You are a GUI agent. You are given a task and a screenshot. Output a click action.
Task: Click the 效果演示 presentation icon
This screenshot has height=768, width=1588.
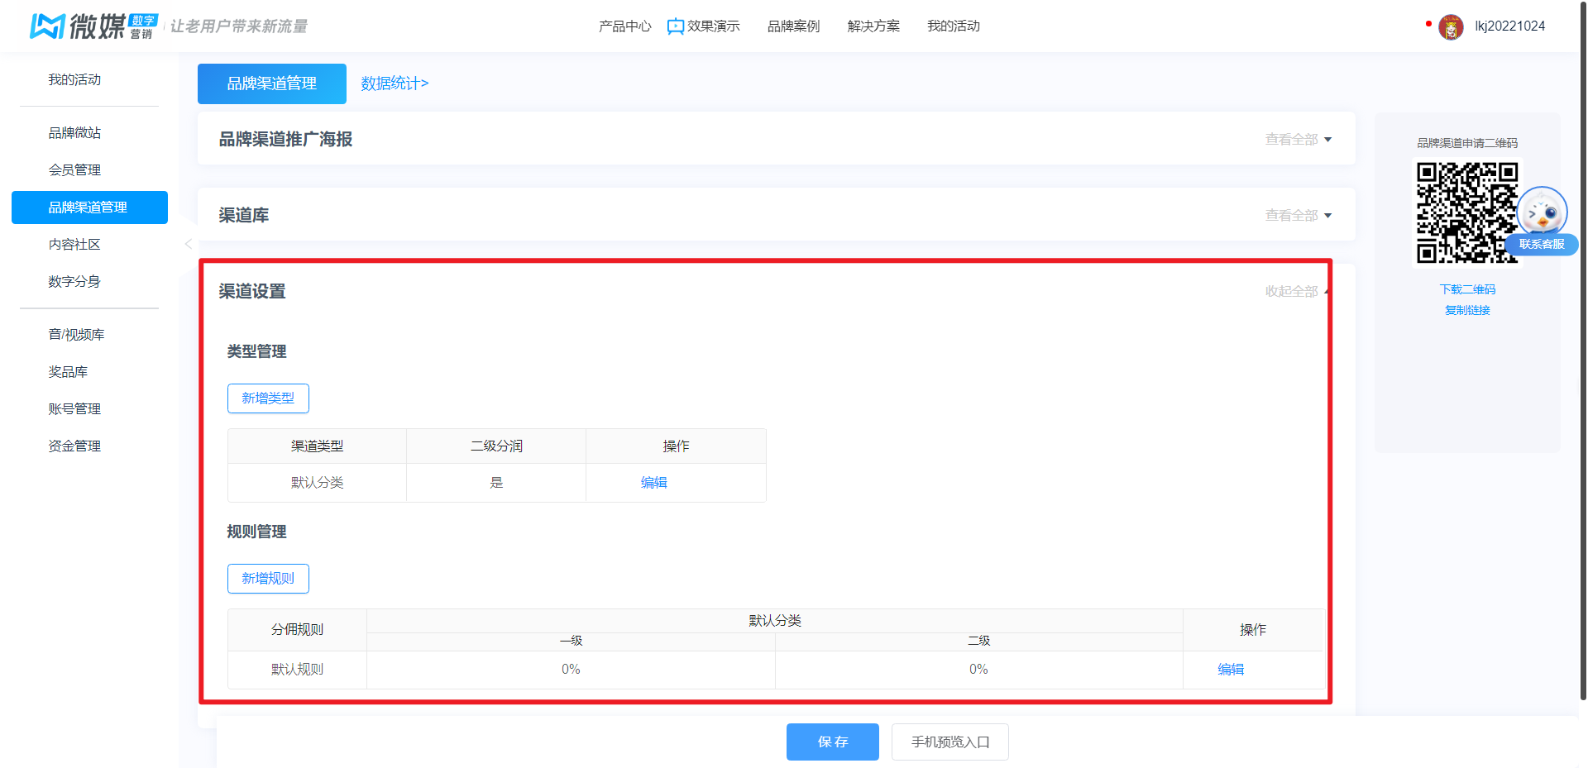coord(675,26)
